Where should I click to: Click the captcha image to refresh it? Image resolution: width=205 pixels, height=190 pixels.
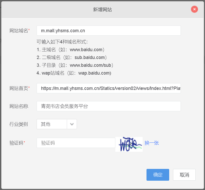coord(129,144)
